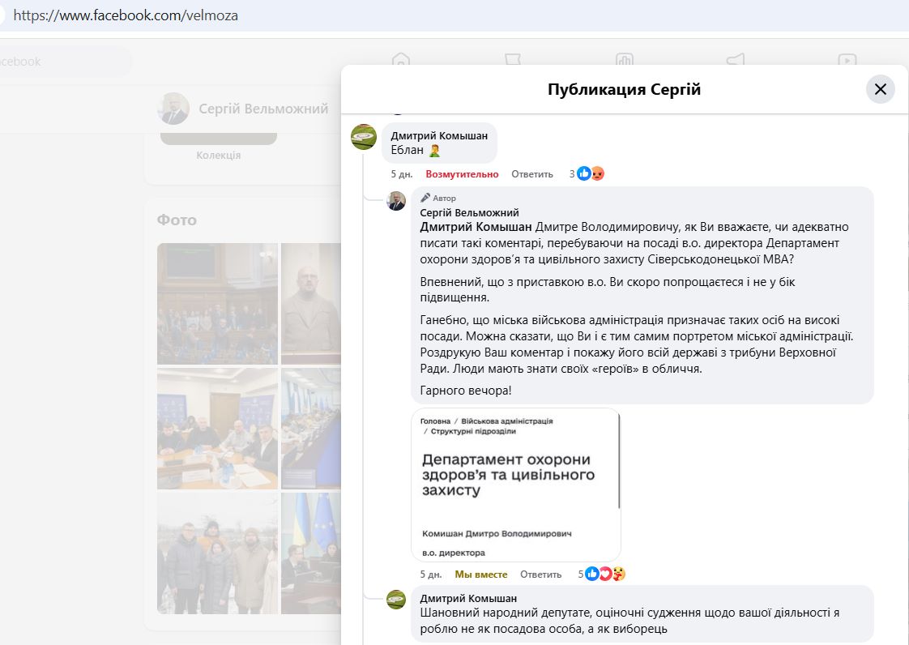Open Дмитрий Комышан's avatar on first comment
Image resolution: width=909 pixels, height=645 pixels.
click(x=364, y=136)
